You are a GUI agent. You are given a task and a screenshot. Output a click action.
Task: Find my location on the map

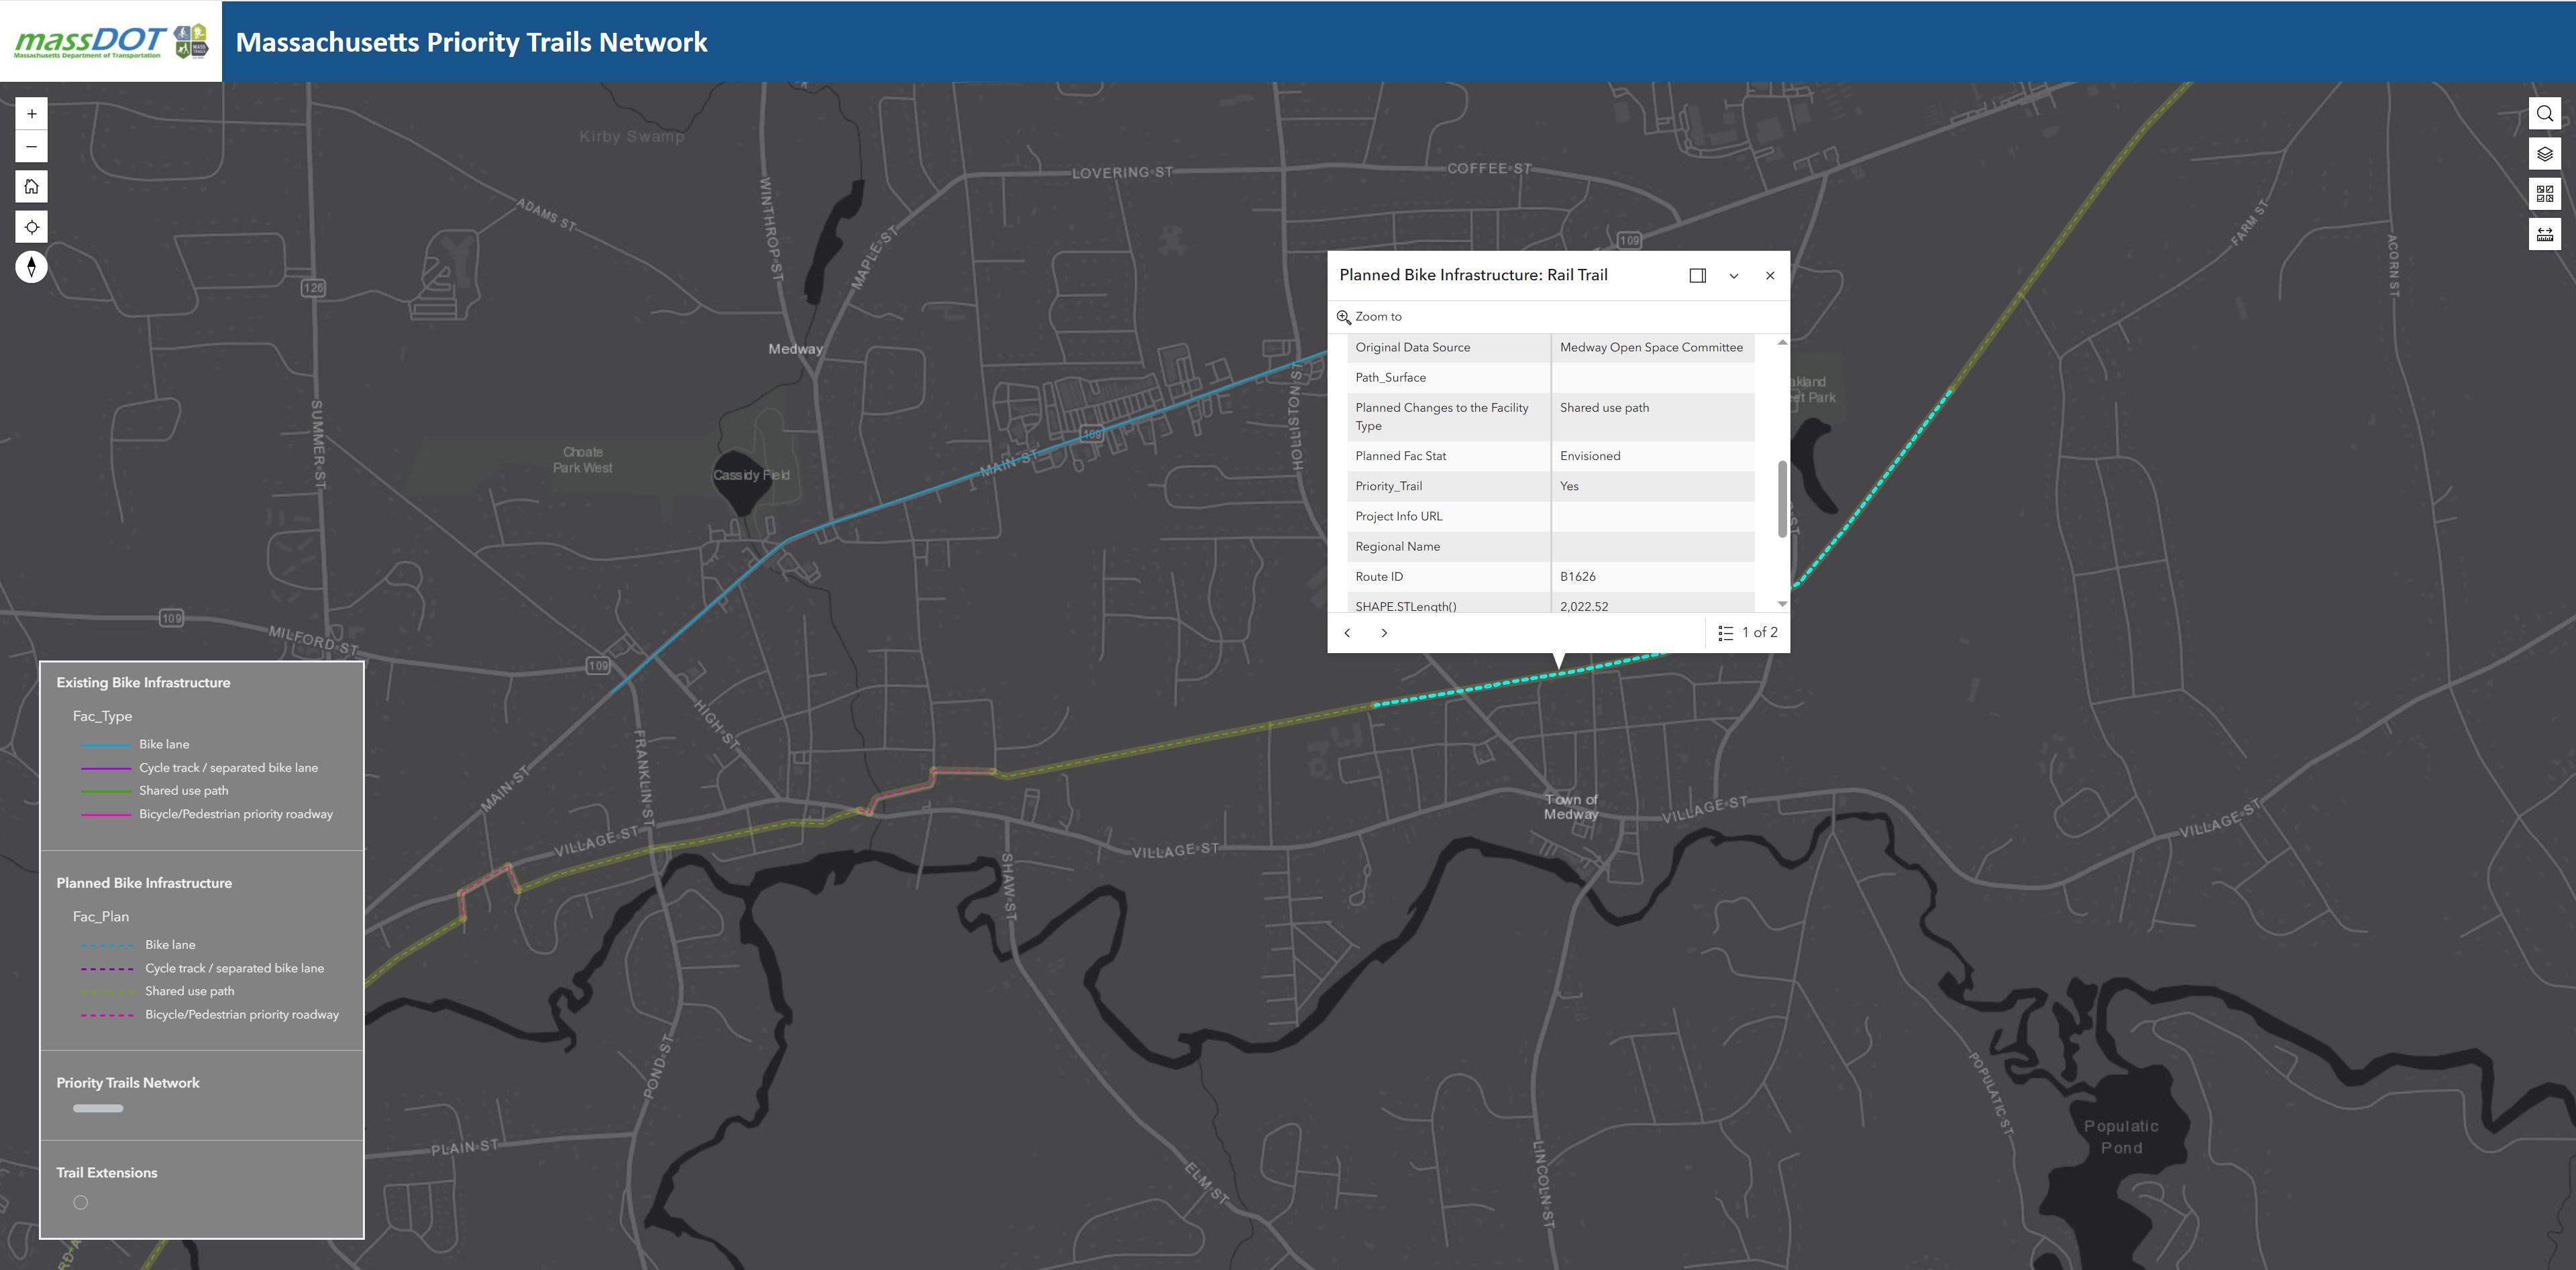coord(32,227)
